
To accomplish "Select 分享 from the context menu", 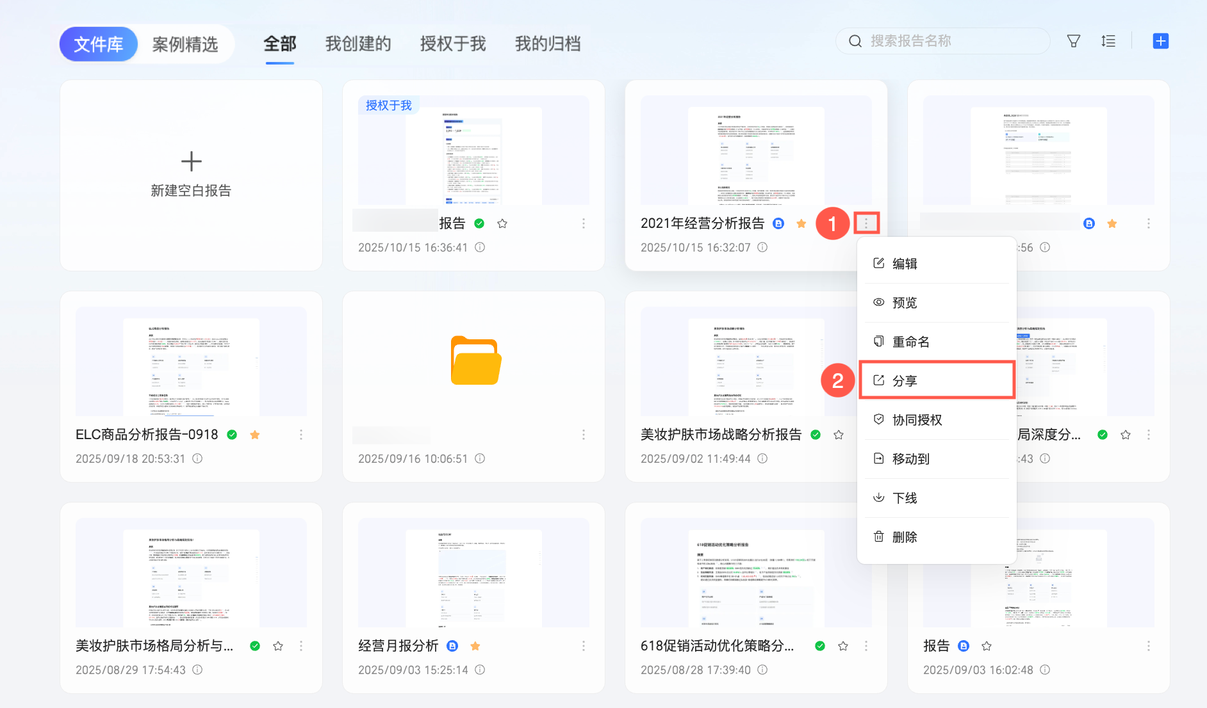I will tap(937, 381).
